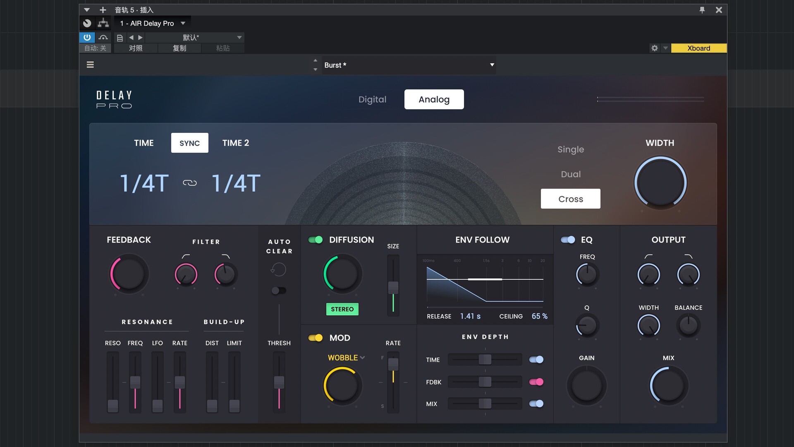Open the plugin hamburger menu
Viewport: 794px width, 447px height.
pyautogui.click(x=90, y=65)
